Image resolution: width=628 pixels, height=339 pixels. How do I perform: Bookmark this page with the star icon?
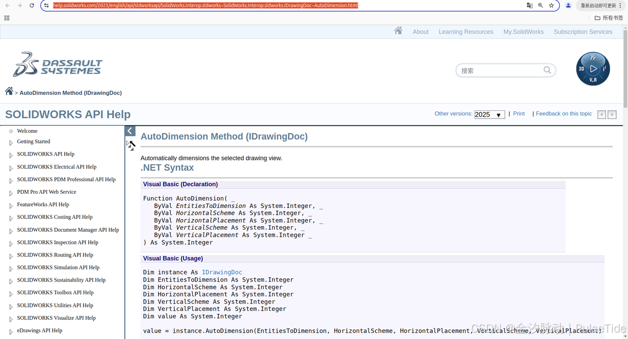click(551, 5)
